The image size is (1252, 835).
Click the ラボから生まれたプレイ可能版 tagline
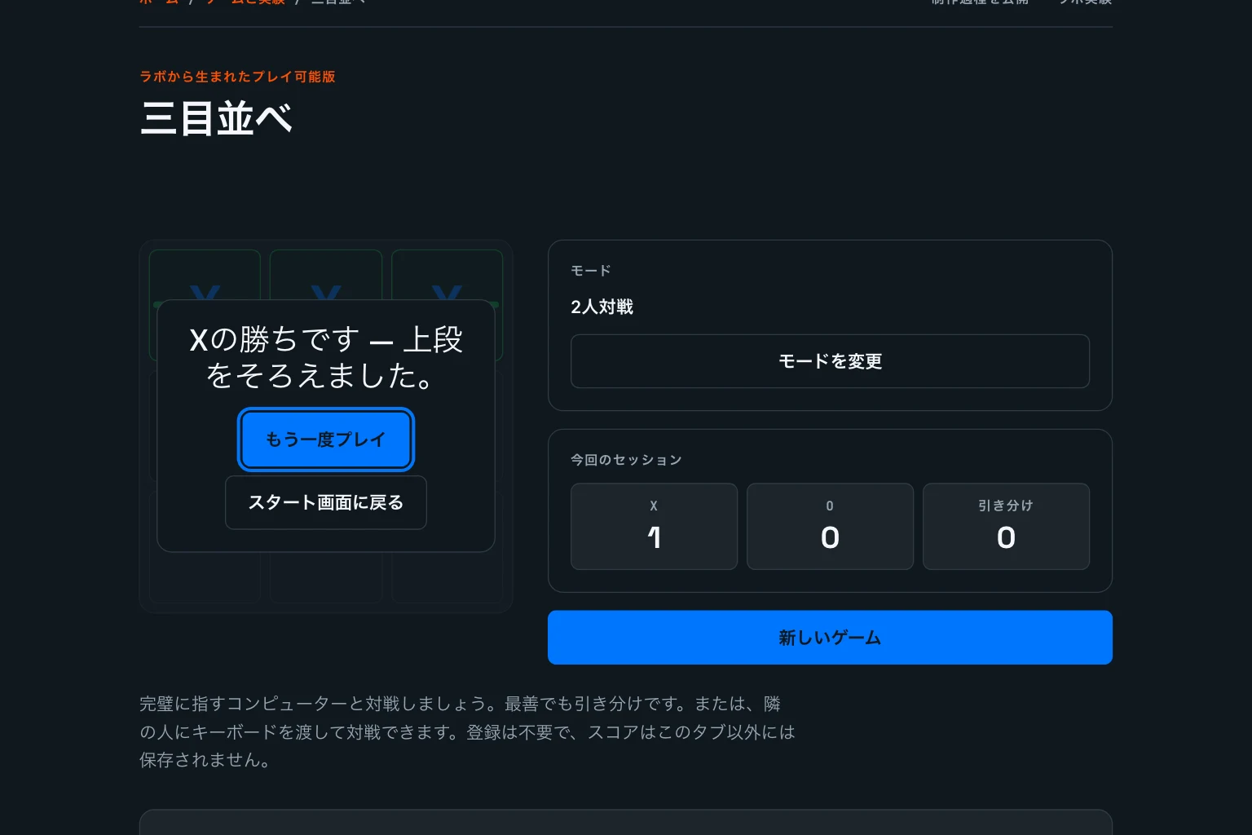(x=237, y=77)
